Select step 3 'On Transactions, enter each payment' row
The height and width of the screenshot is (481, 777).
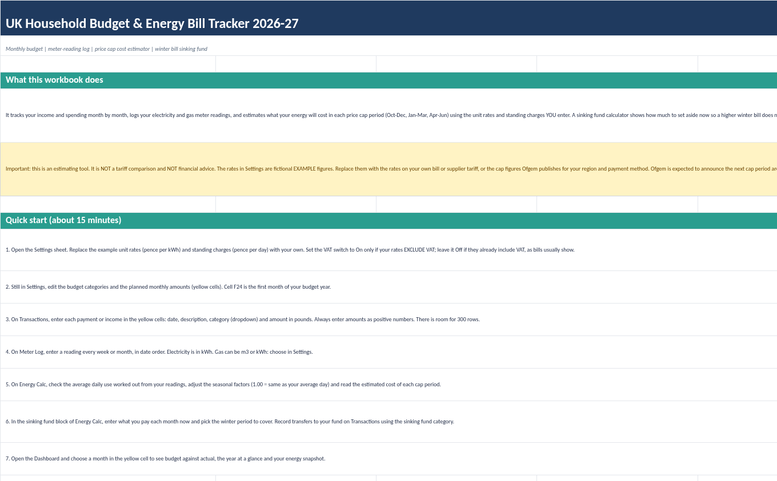pyautogui.click(x=388, y=320)
